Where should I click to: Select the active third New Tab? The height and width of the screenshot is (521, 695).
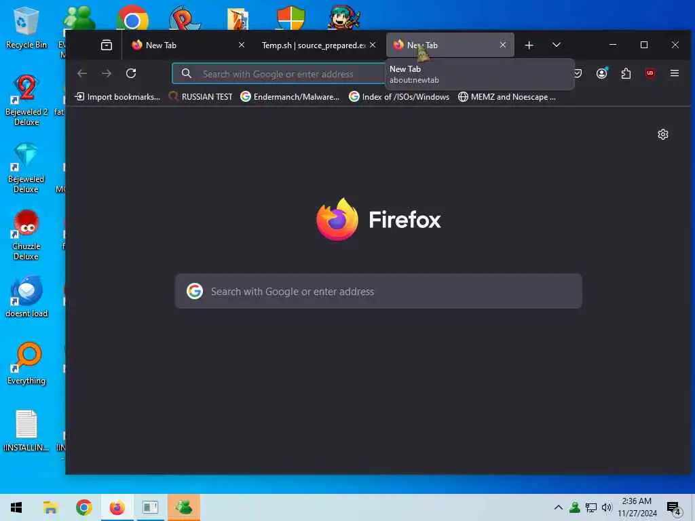click(450, 45)
